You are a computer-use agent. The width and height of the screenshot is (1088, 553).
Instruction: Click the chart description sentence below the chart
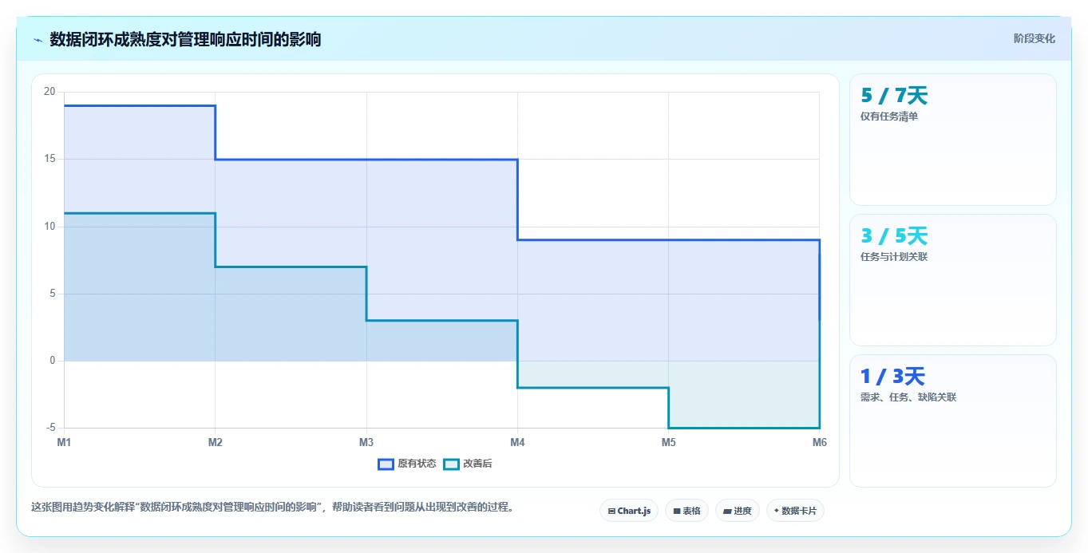click(274, 507)
